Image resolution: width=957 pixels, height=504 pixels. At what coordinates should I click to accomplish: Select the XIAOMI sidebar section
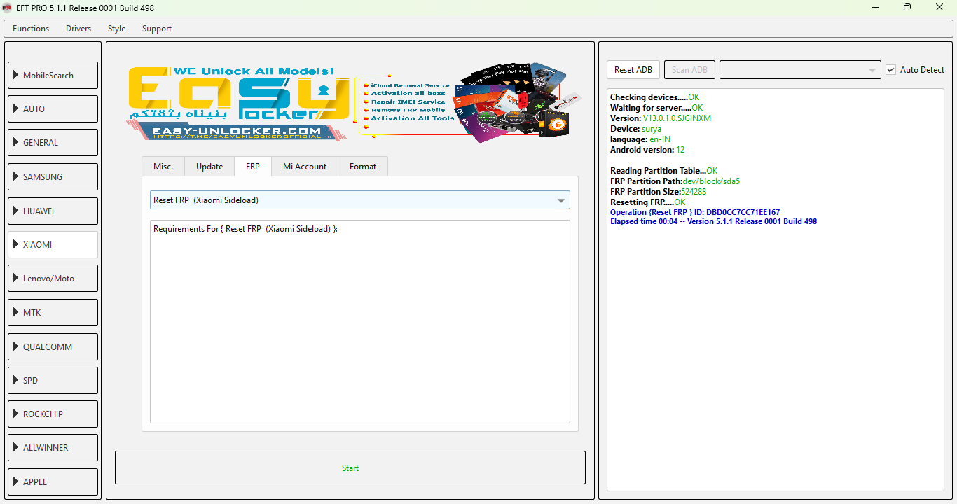(x=53, y=245)
